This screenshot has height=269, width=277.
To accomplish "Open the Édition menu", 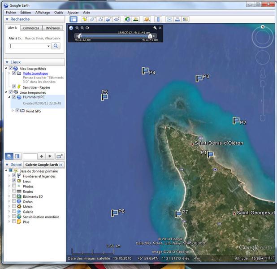I will click(x=26, y=13).
